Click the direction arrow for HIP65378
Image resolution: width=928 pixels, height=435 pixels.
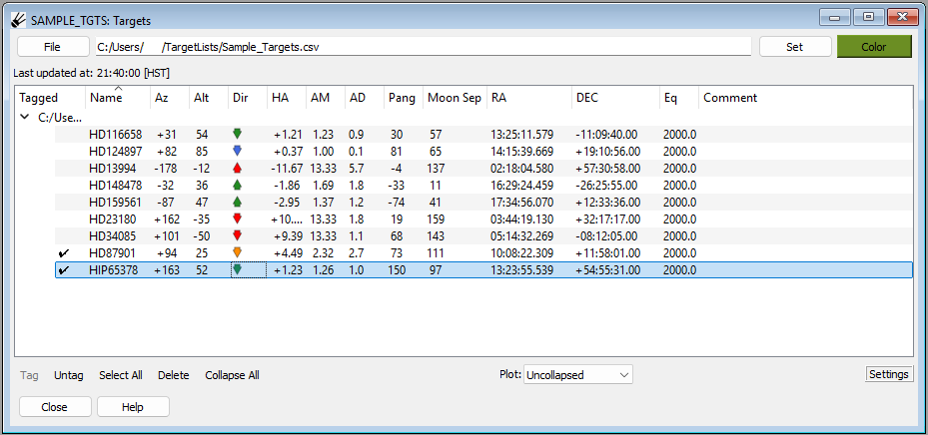coord(238,270)
